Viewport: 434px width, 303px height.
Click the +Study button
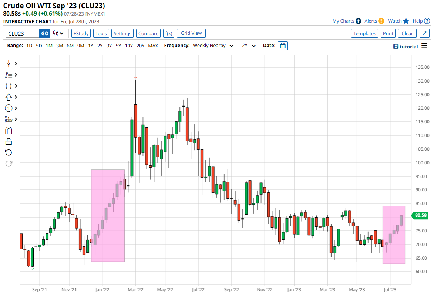(x=81, y=33)
